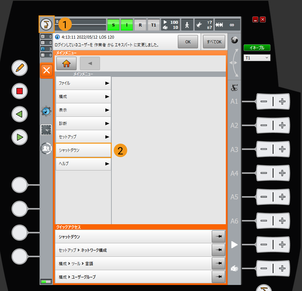Screen dimensions: 302x291
Task: Pin the シャットダウン quick access entry
Action: (x=218, y=237)
